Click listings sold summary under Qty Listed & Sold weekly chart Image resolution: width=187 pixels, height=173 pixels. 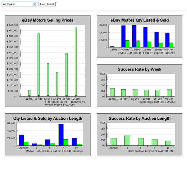(x=146, y=53)
